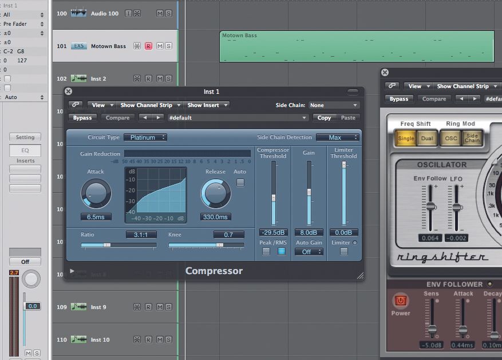The width and height of the screenshot is (502, 360).
Task: Open the View menu in the Compressor window
Action: click(x=101, y=105)
